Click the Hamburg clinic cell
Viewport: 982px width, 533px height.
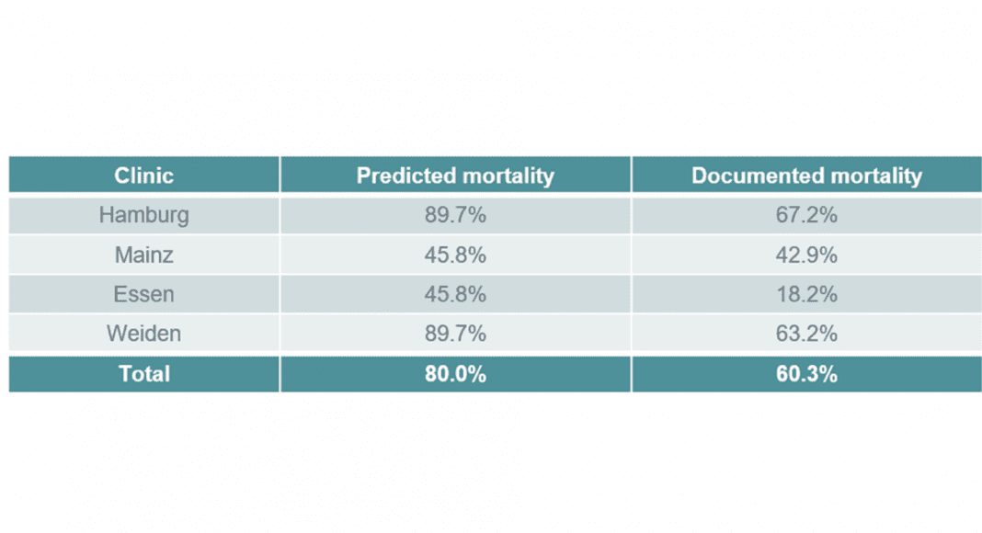click(x=144, y=215)
